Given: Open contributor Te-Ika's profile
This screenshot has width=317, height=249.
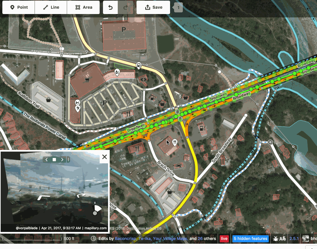Looking at the screenshot, I should [144, 239].
